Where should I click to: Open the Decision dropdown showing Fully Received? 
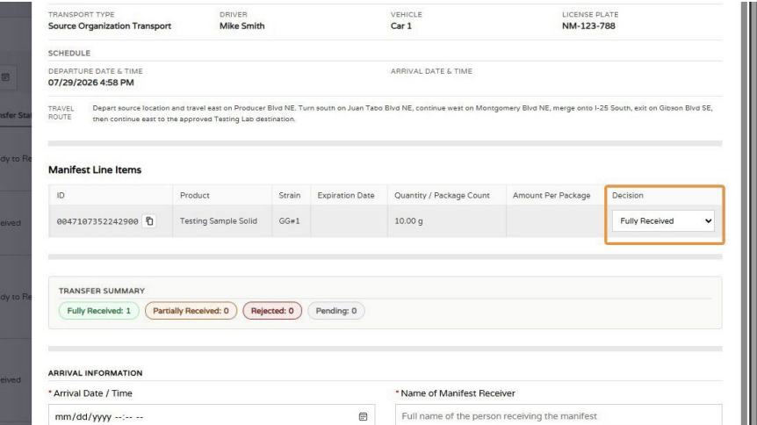663,220
